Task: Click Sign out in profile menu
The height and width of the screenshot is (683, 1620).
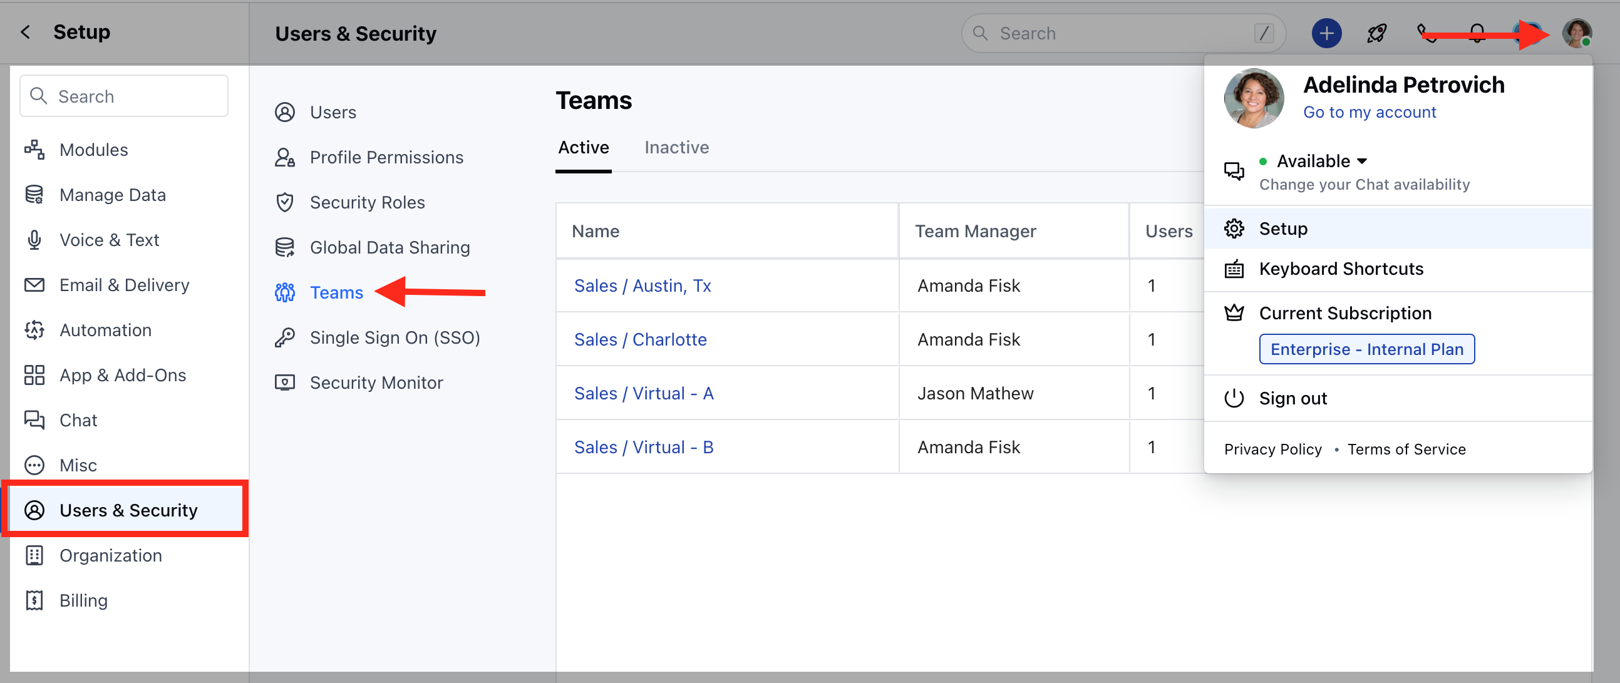Action: (x=1292, y=398)
